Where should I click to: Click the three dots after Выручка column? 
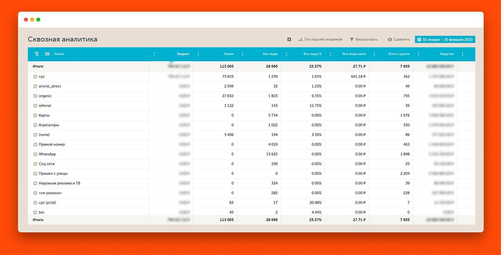tap(462, 54)
